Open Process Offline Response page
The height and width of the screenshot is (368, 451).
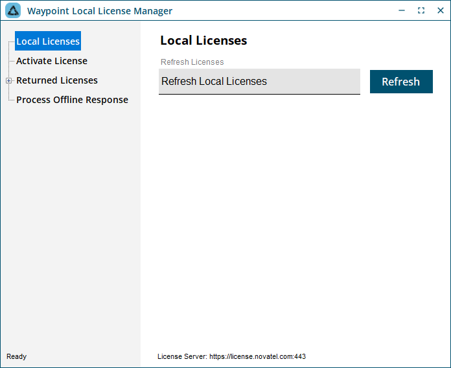click(72, 100)
